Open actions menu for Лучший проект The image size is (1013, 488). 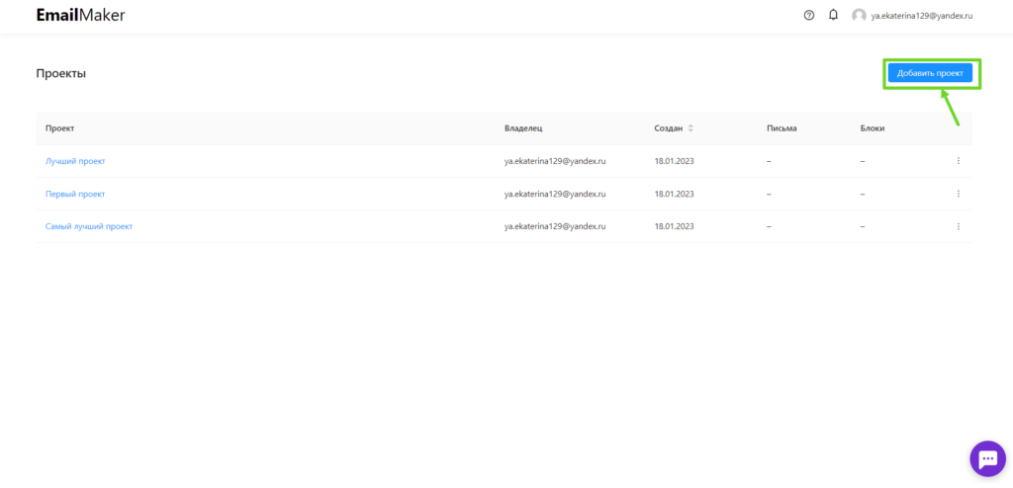point(958,161)
